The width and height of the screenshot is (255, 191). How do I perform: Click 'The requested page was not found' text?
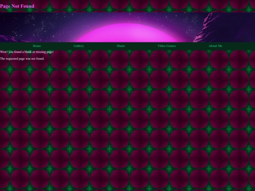tap(22, 59)
